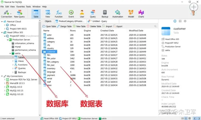Select the Backups tree item

point(20,72)
